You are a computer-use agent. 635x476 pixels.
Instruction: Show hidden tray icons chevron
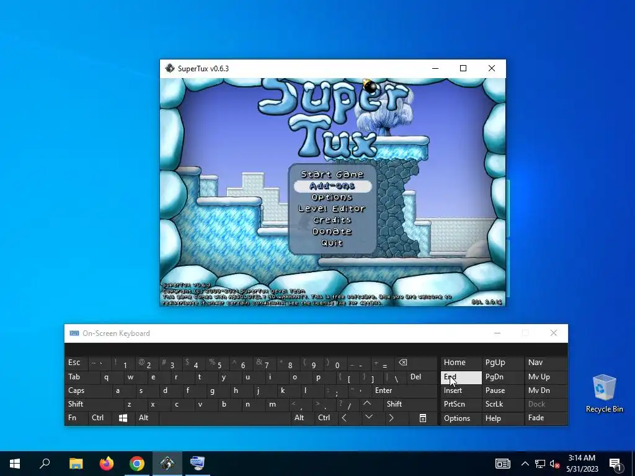(525, 464)
